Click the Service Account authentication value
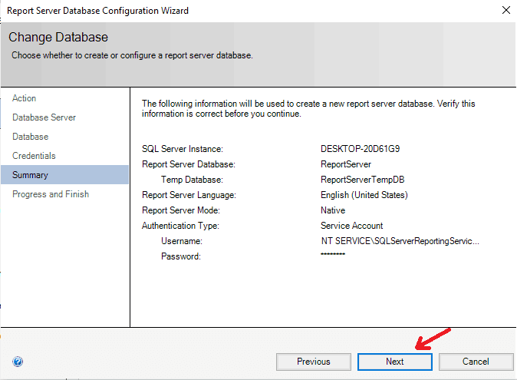The width and height of the screenshot is (517, 380). point(351,226)
